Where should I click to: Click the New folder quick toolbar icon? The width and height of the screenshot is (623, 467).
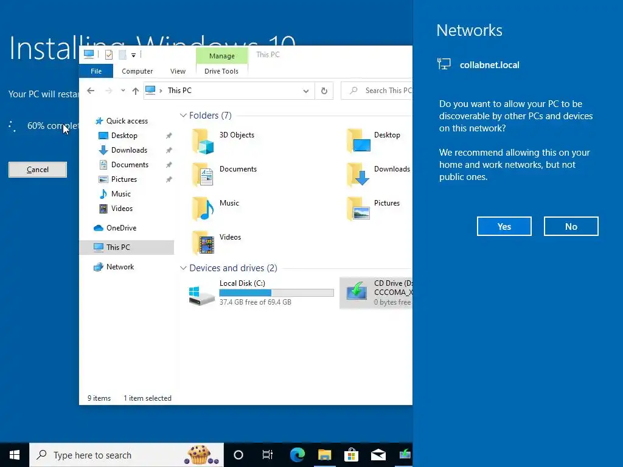coord(122,55)
